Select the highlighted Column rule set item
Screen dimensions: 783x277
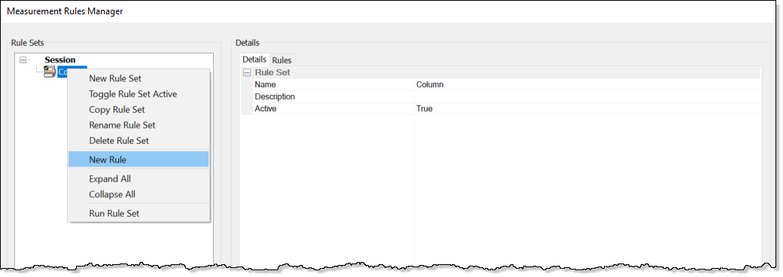click(x=72, y=72)
